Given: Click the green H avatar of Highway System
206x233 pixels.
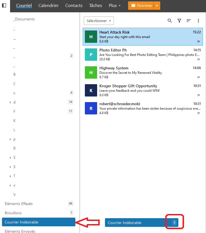Looking at the screenshot, I should tap(91, 72).
